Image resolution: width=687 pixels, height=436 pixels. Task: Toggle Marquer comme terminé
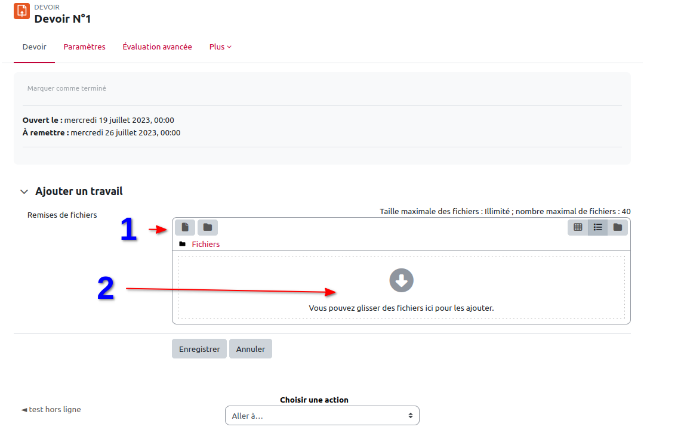click(67, 88)
